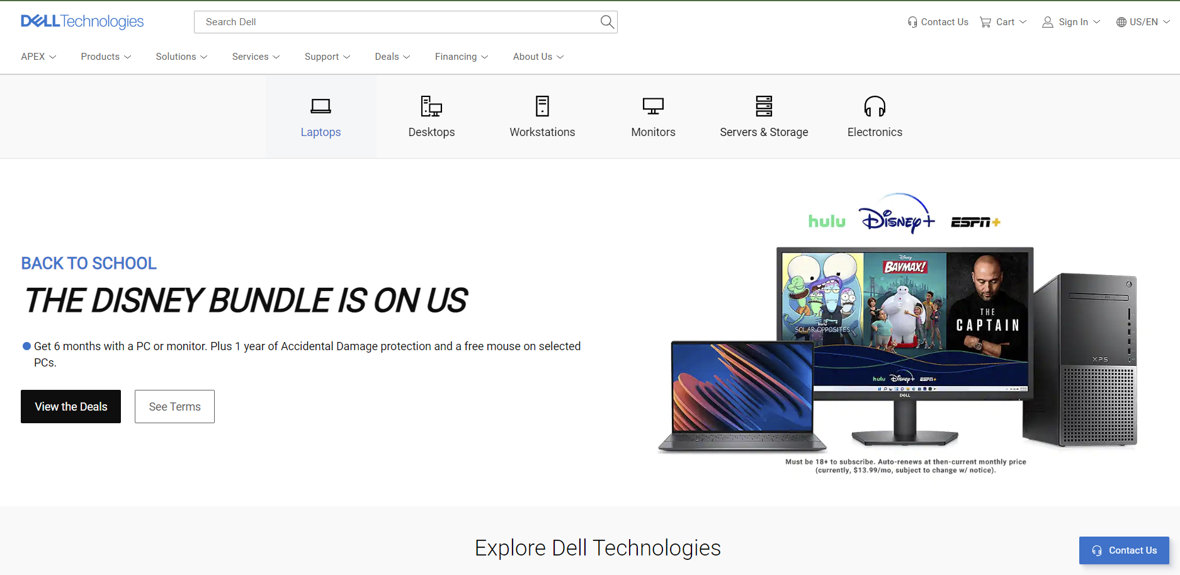
Task: Select the APEX menu item
Action: pyautogui.click(x=38, y=57)
